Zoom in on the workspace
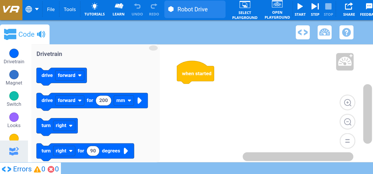 (347, 103)
